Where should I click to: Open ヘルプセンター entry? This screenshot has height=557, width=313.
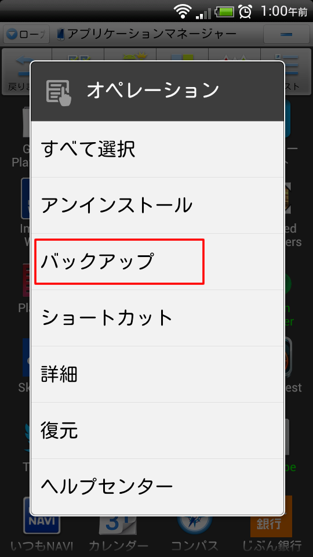pos(157,486)
